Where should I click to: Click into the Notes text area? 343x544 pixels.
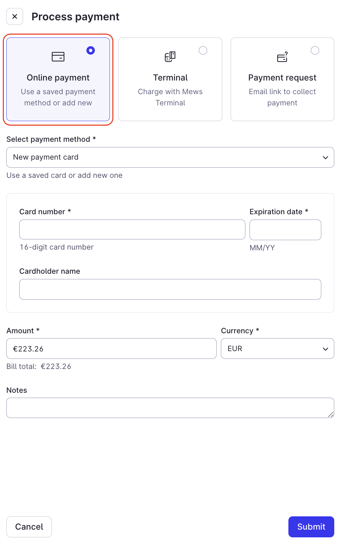[x=170, y=408]
